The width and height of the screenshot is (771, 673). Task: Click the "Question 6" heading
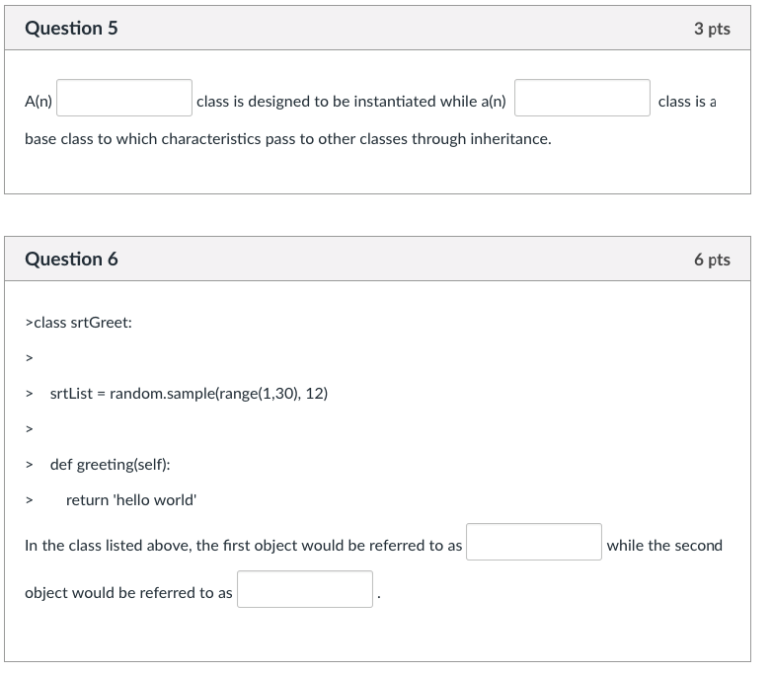71,260
